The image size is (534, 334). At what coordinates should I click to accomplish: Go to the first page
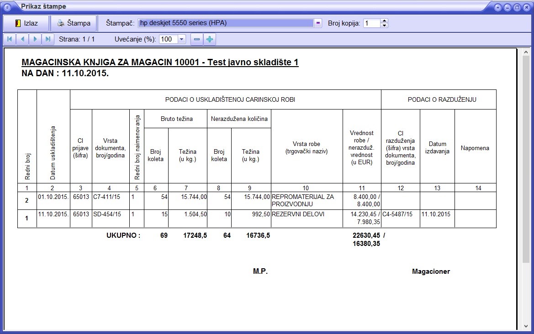point(10,39)
